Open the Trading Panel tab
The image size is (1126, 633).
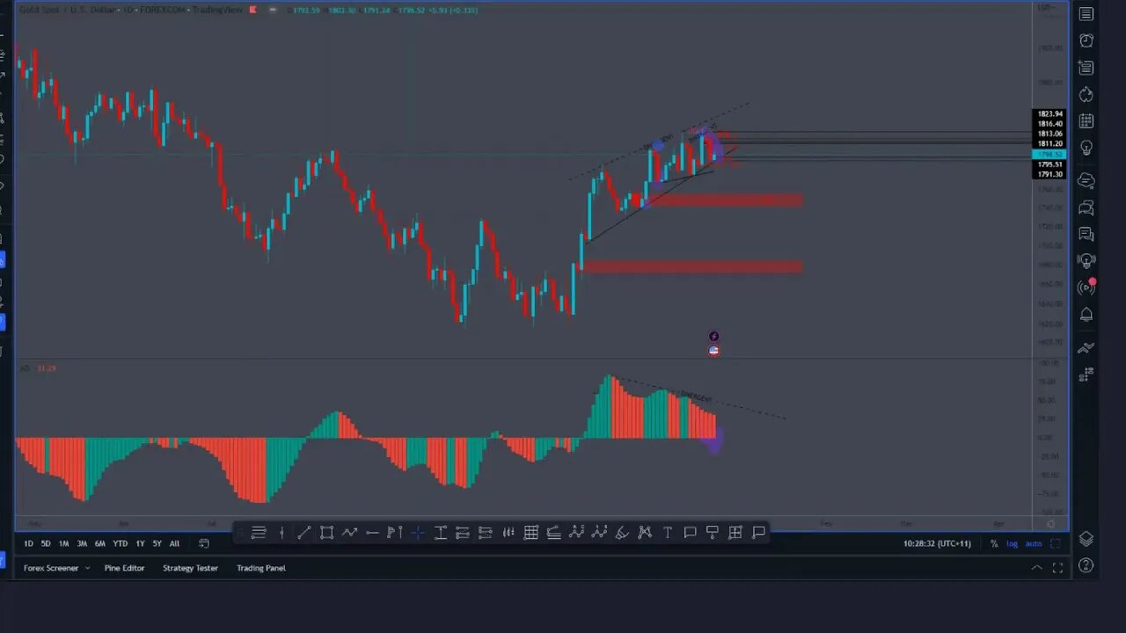(261, 568)
